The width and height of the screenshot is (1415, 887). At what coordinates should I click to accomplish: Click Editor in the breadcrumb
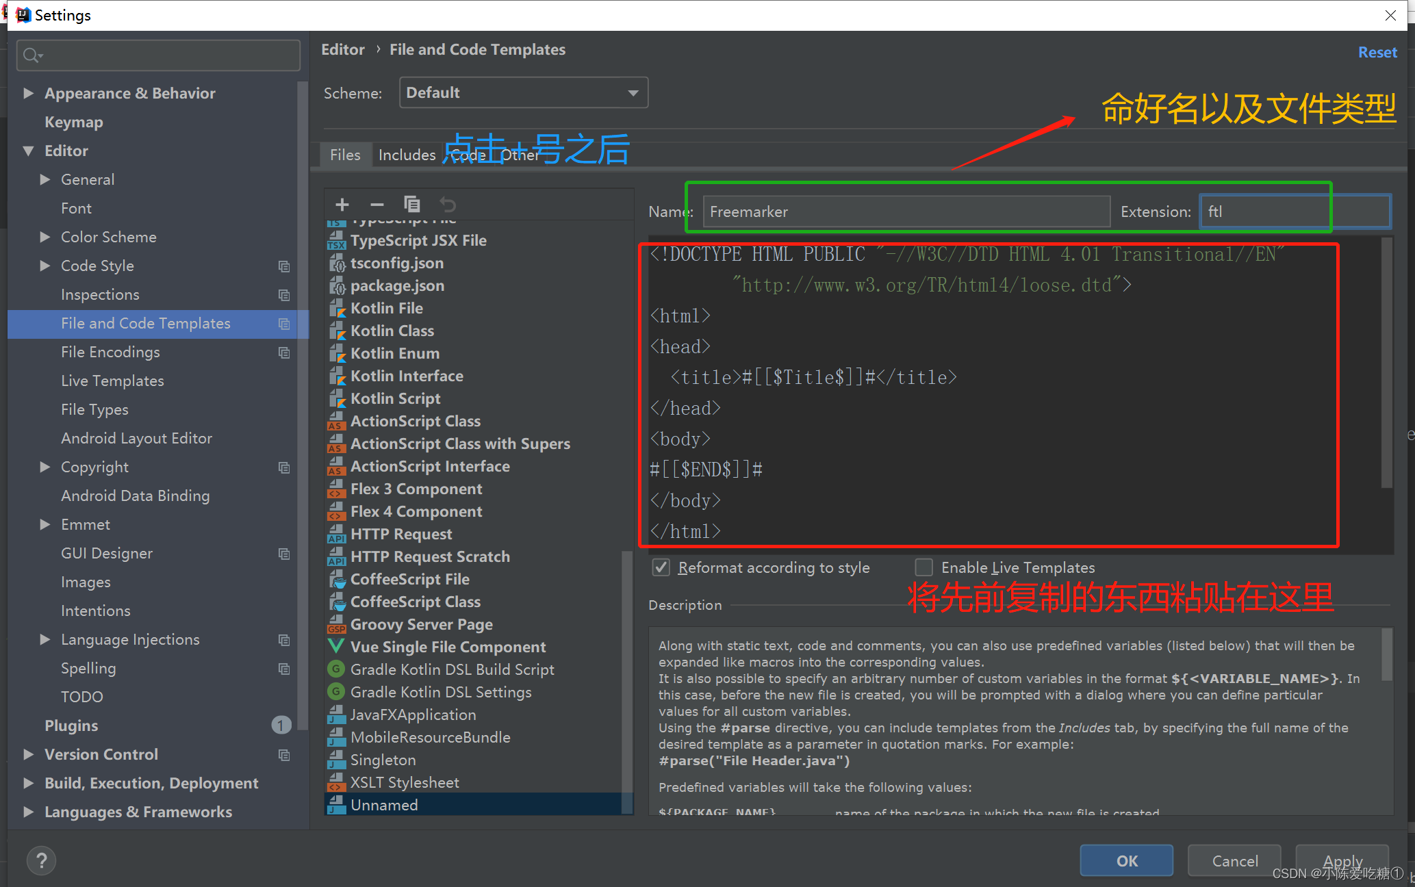[x=343, y=49]
